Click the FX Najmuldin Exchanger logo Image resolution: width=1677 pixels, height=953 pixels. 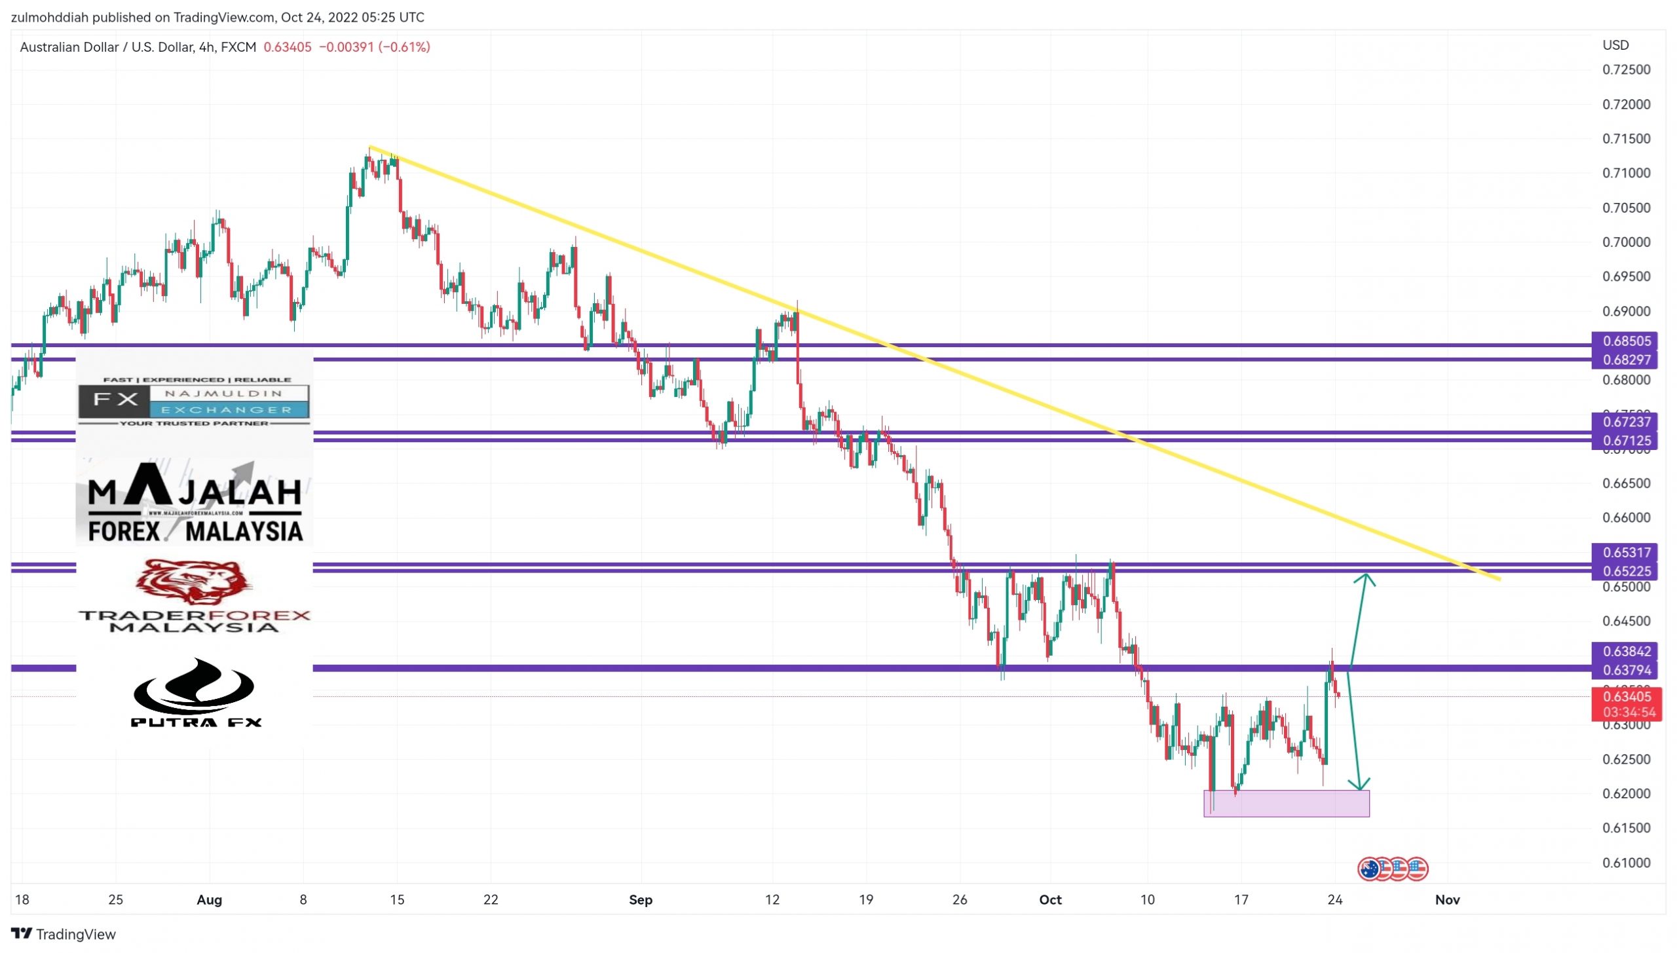pos(193,401)
